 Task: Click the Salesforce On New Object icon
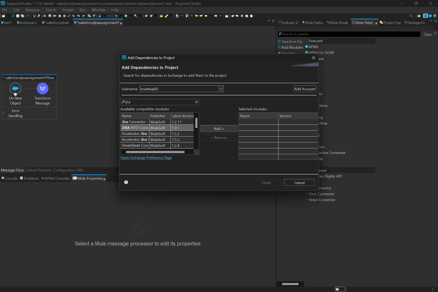point(15,88)
